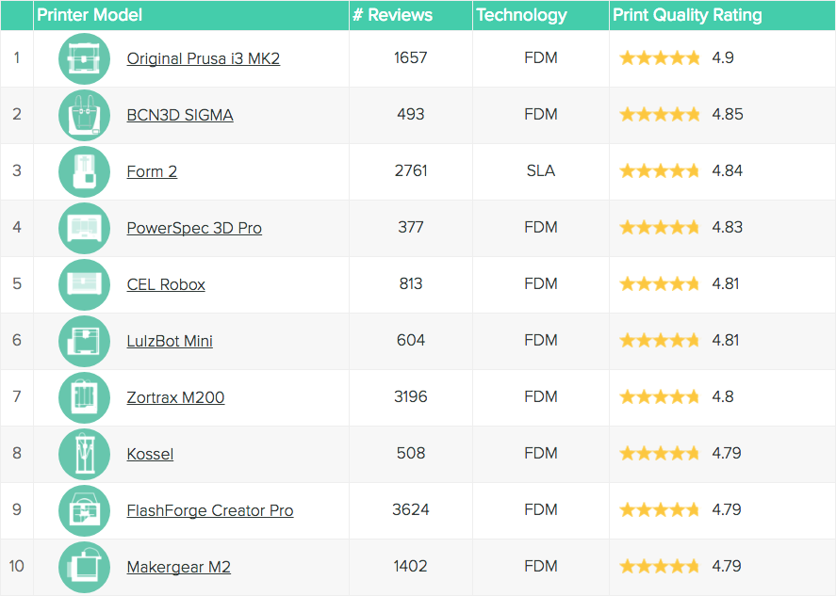Click the 1402 reviews cell
Screen dimensions: 836x596
[x=411, y=566]
